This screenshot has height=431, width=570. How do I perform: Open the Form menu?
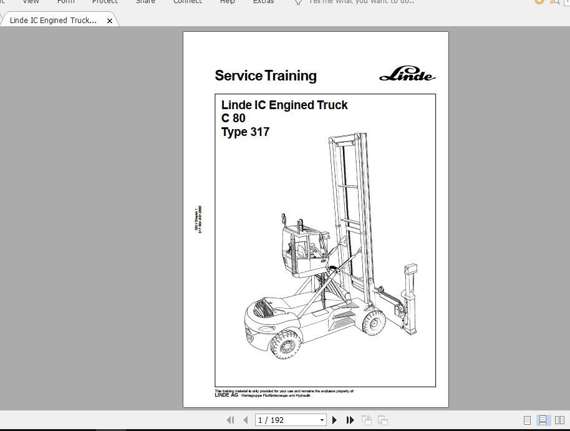tap(65, 2)
